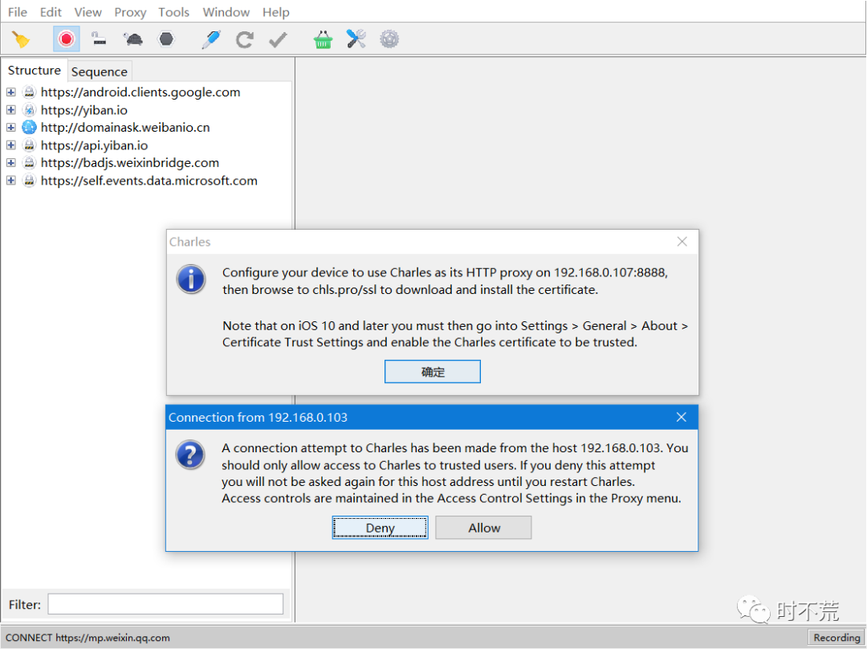Toggle SSL proxying toolbar icon
Image resolution: width=867 pixels, height=649 pixels.
(99, 39)
